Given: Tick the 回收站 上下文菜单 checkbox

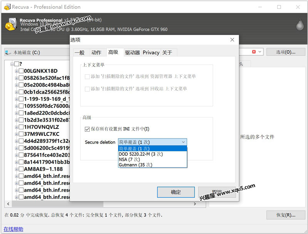Looking at the screenshot, I should coord(87,89).
